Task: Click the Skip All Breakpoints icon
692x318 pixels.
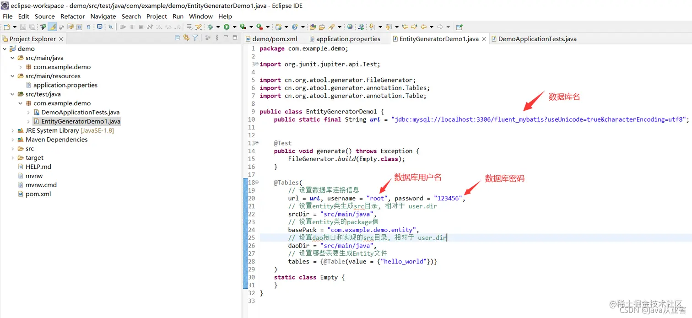Action: [x=111, y=27]
